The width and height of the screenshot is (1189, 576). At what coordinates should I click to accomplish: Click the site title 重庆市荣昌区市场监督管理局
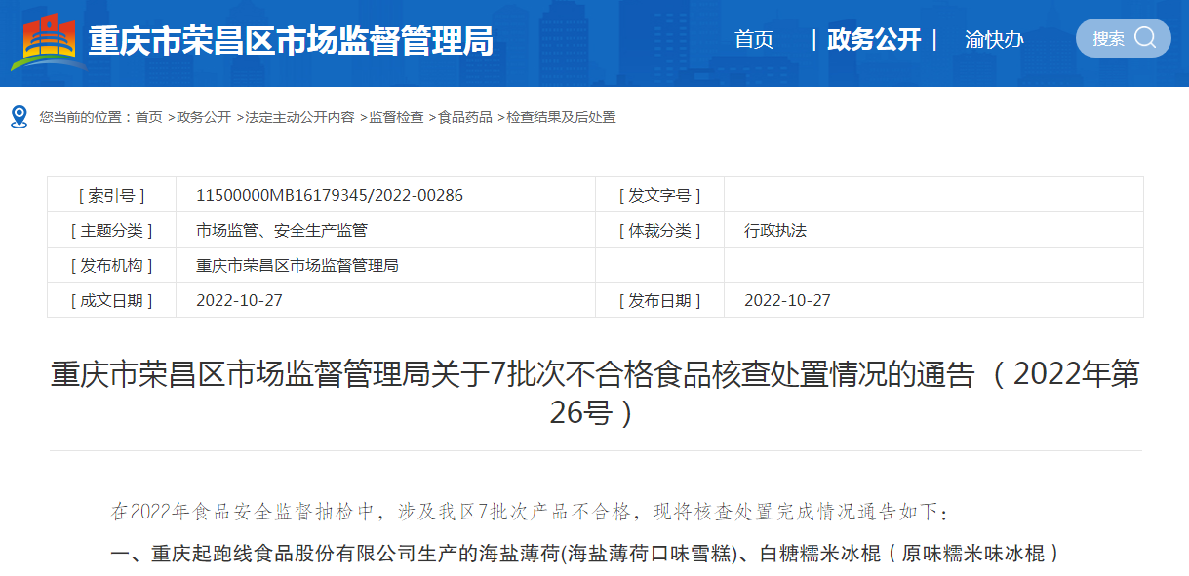click(291, 41)
